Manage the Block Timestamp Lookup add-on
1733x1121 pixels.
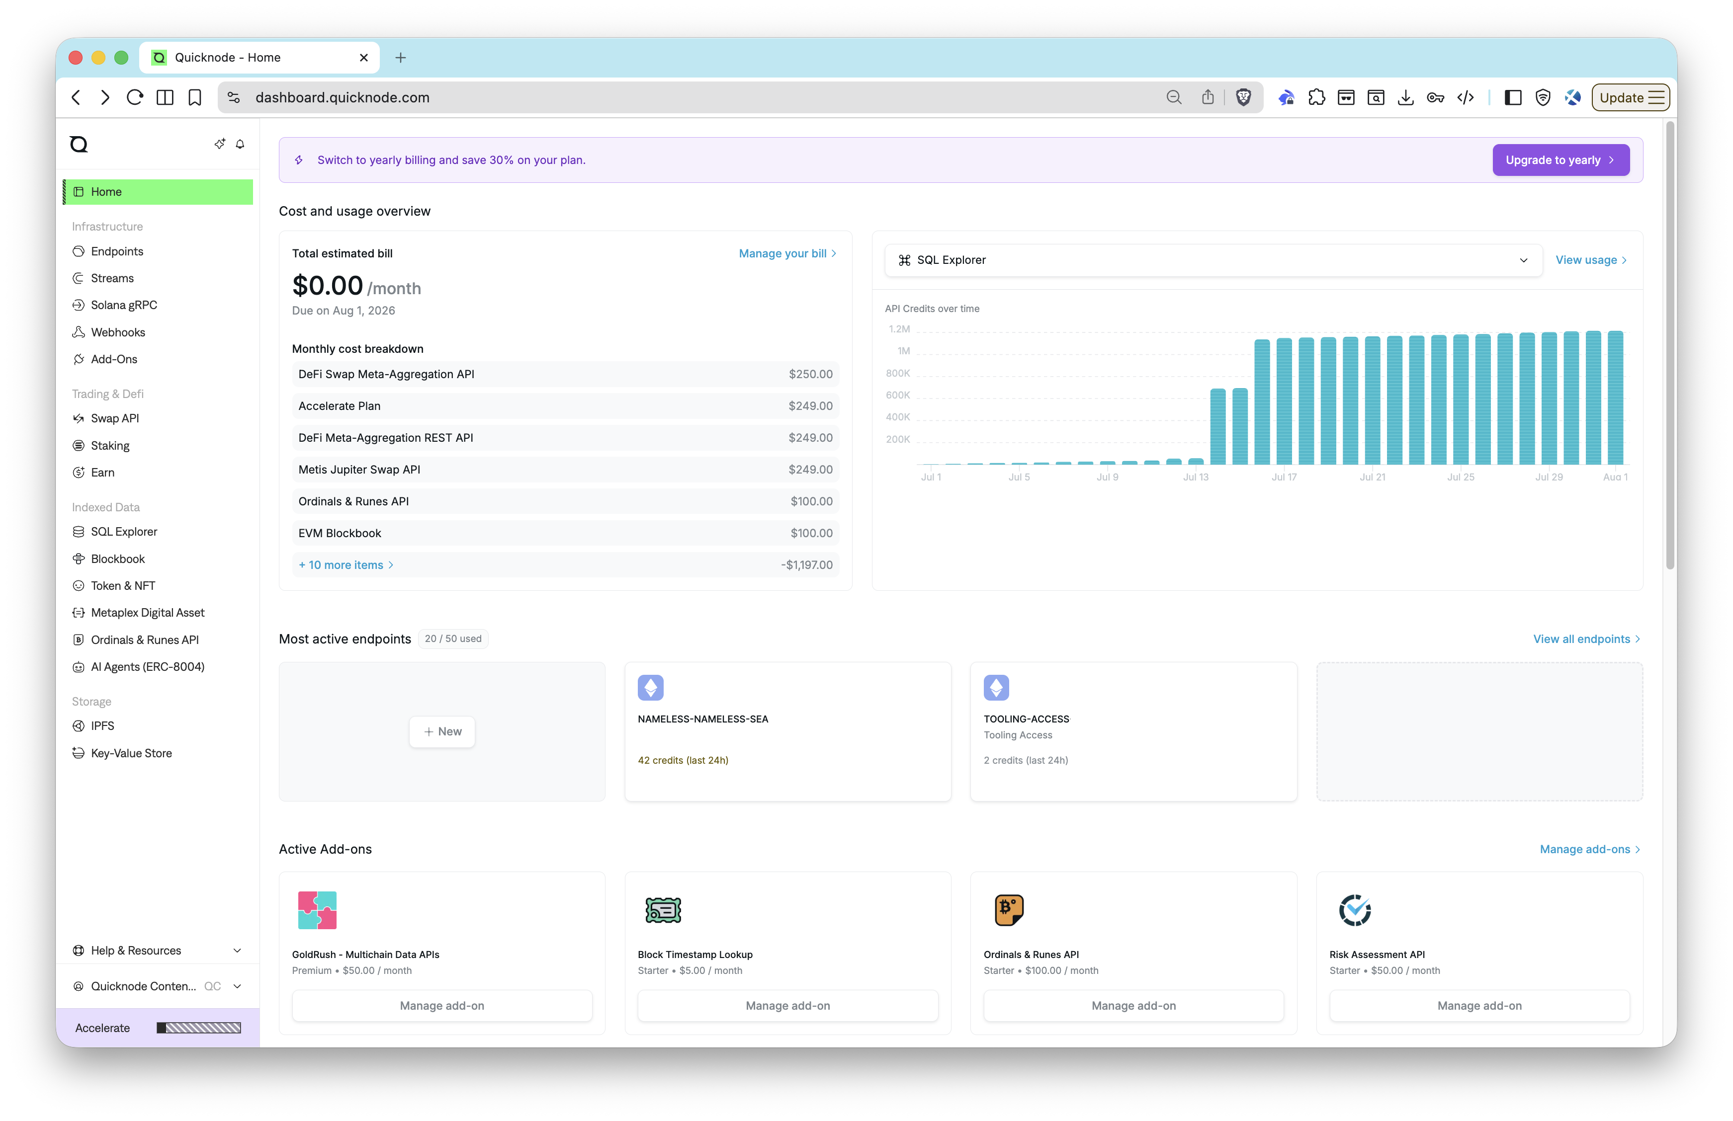[788, 1005]
